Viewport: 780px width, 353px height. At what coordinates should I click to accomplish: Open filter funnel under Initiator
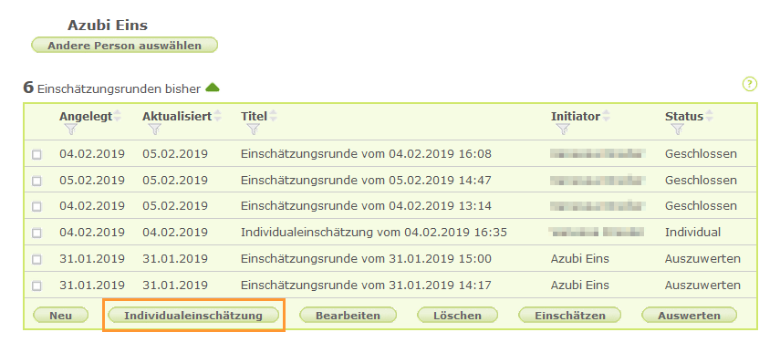tap(563, 130)
